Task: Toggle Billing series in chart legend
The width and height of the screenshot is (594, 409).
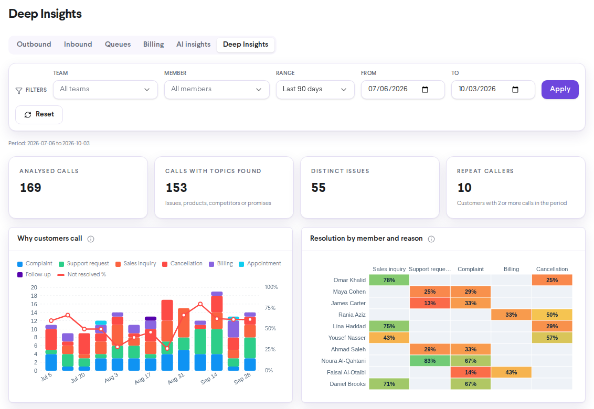Action: 221,264
